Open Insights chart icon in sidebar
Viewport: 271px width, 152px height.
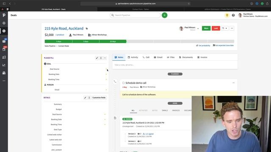click(x=4, y=65)
